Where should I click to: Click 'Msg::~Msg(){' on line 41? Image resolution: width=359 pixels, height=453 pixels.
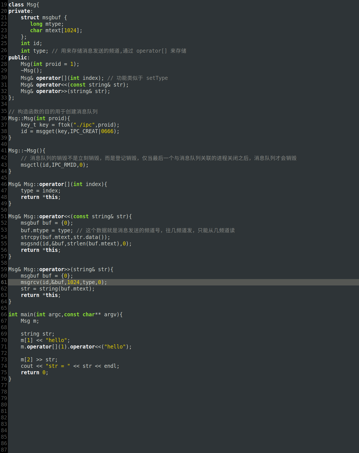tap(27, 150)
